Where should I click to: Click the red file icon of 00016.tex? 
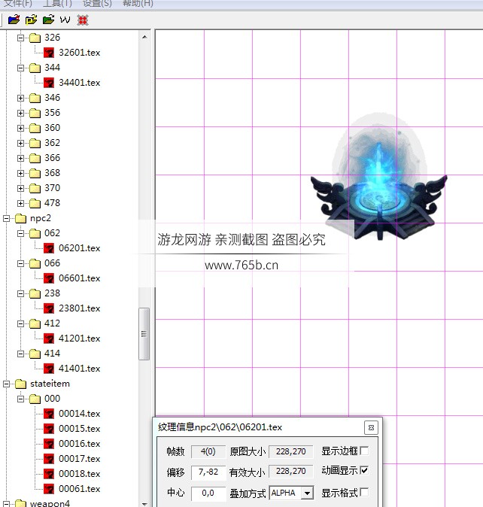click(x=49, y=444)
